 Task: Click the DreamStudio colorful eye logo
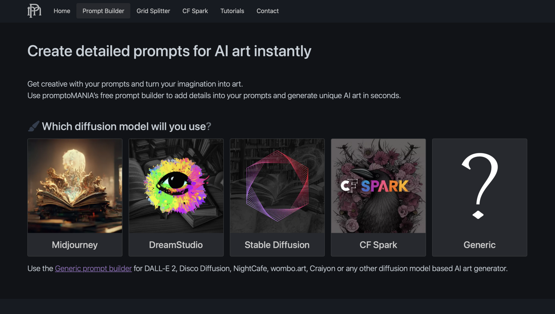pyautogui.click(x=176, y=186)
